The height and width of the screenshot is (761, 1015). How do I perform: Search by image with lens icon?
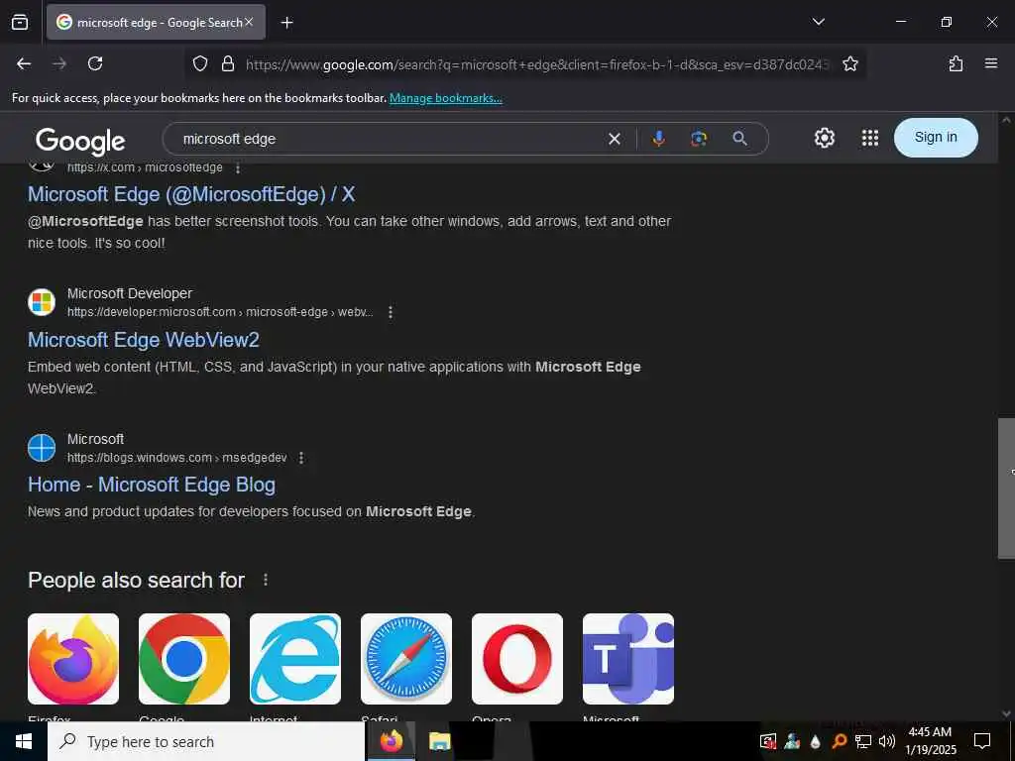[x=699, y=139]
